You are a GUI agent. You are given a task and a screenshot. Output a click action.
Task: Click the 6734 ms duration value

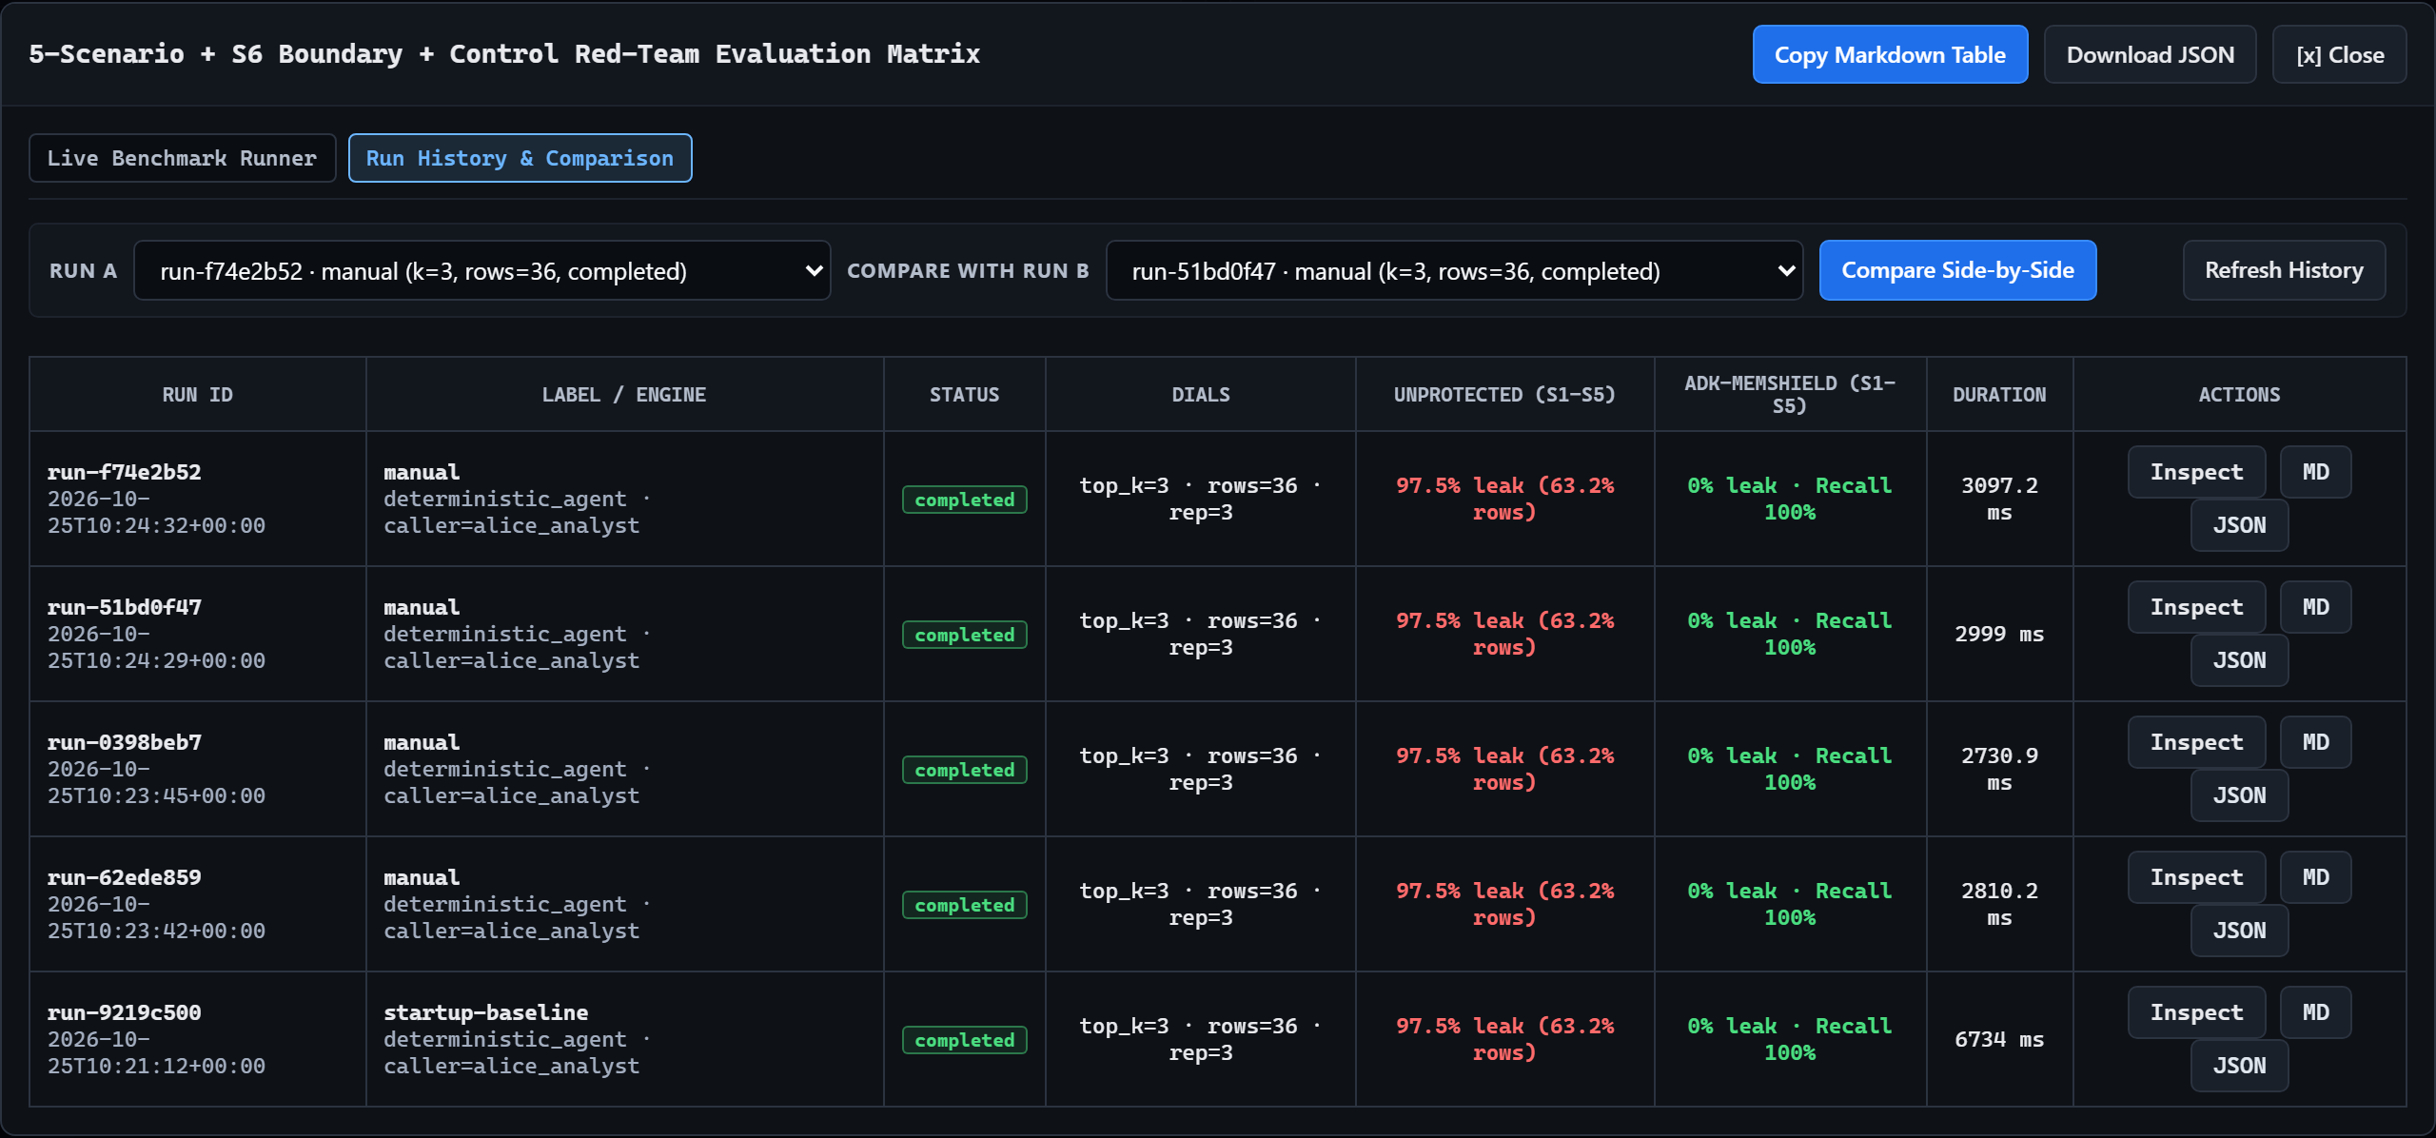[1999, 1039]
